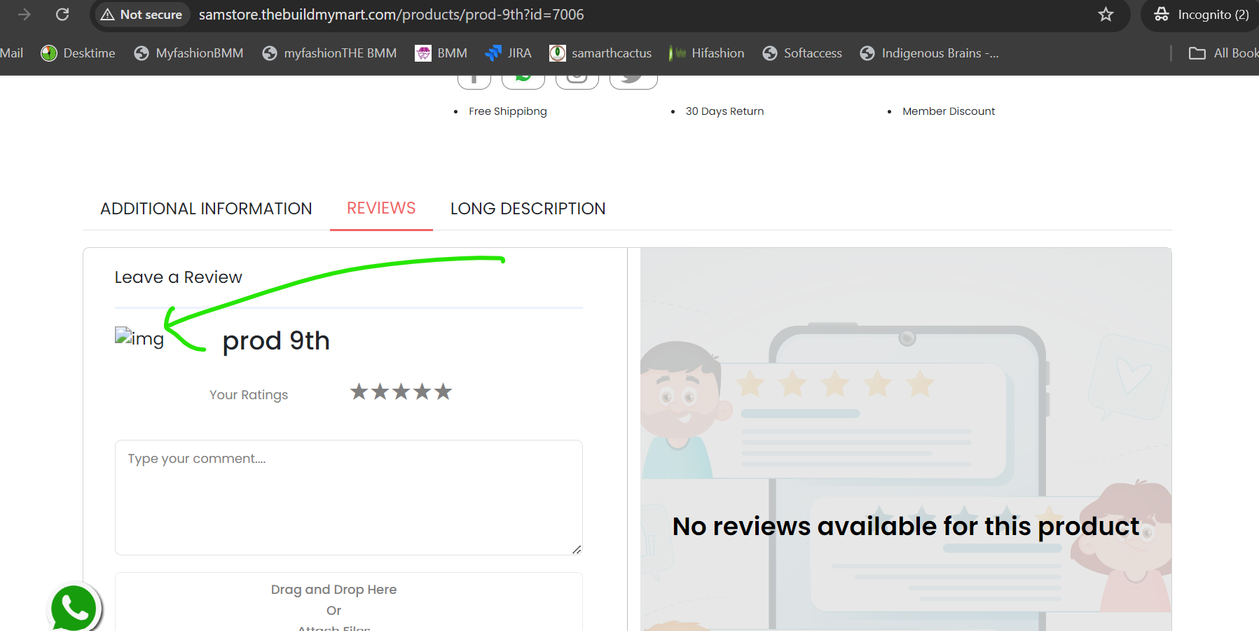This screenshot has height=631, width=1259.
Task: Open the Incognito (2) profile button
Action: click(x=1201, y=15)
